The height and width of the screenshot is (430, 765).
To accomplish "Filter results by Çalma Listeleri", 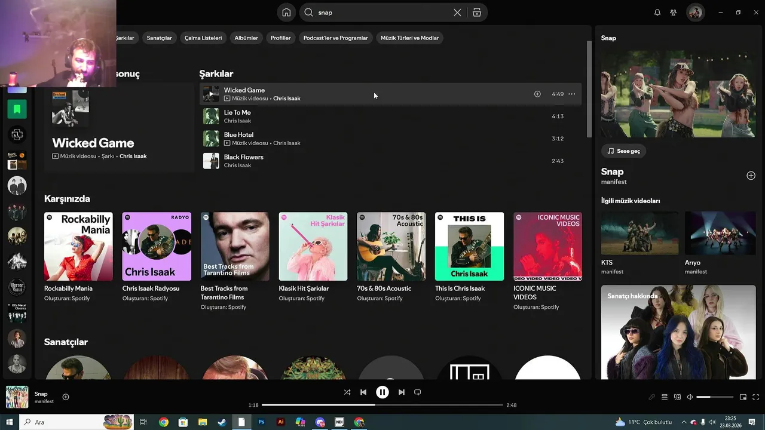I will click(203, 38).
